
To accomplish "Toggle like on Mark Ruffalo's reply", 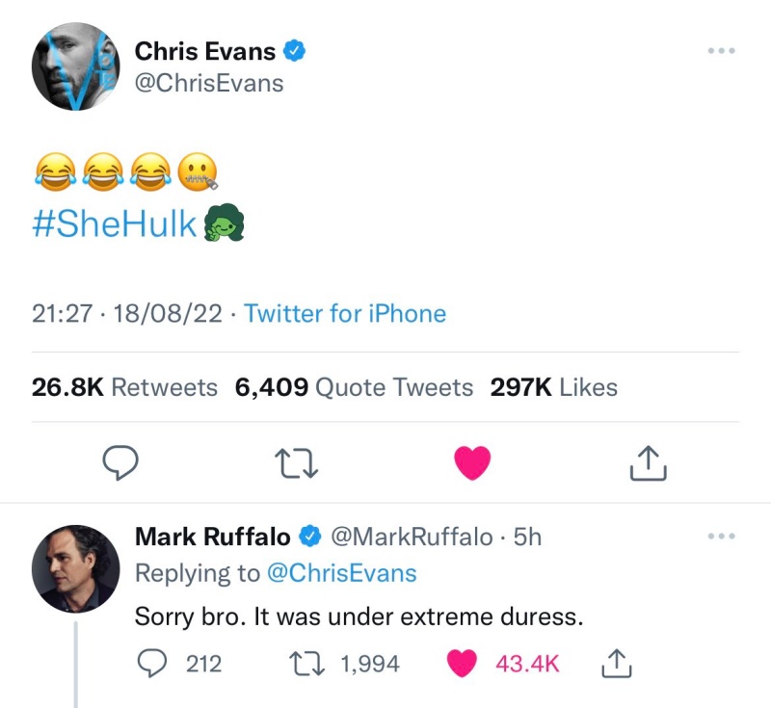I will click(464, 664).
